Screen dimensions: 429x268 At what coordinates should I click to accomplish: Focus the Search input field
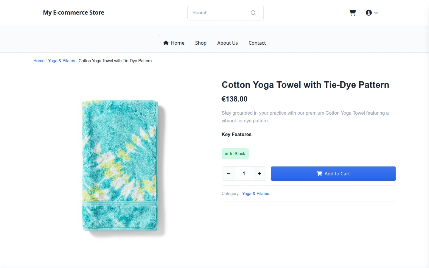[x=220, y=13]
